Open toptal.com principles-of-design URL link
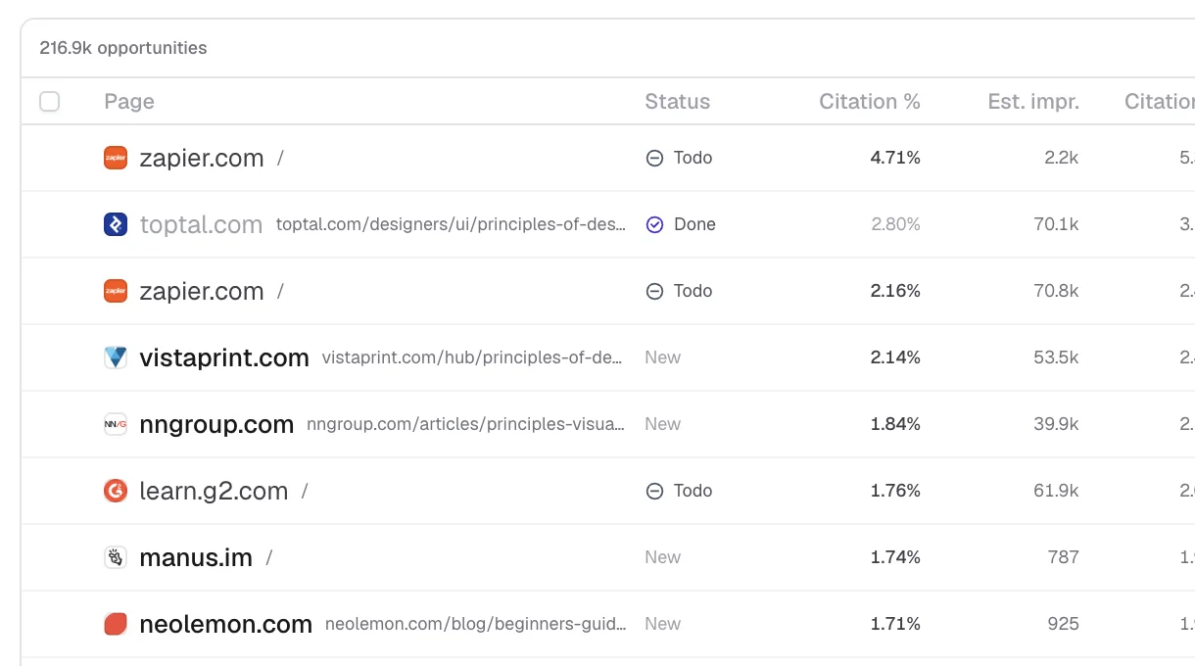The width and height of the screenshot is (1195, 666). [x=452, y=224]
